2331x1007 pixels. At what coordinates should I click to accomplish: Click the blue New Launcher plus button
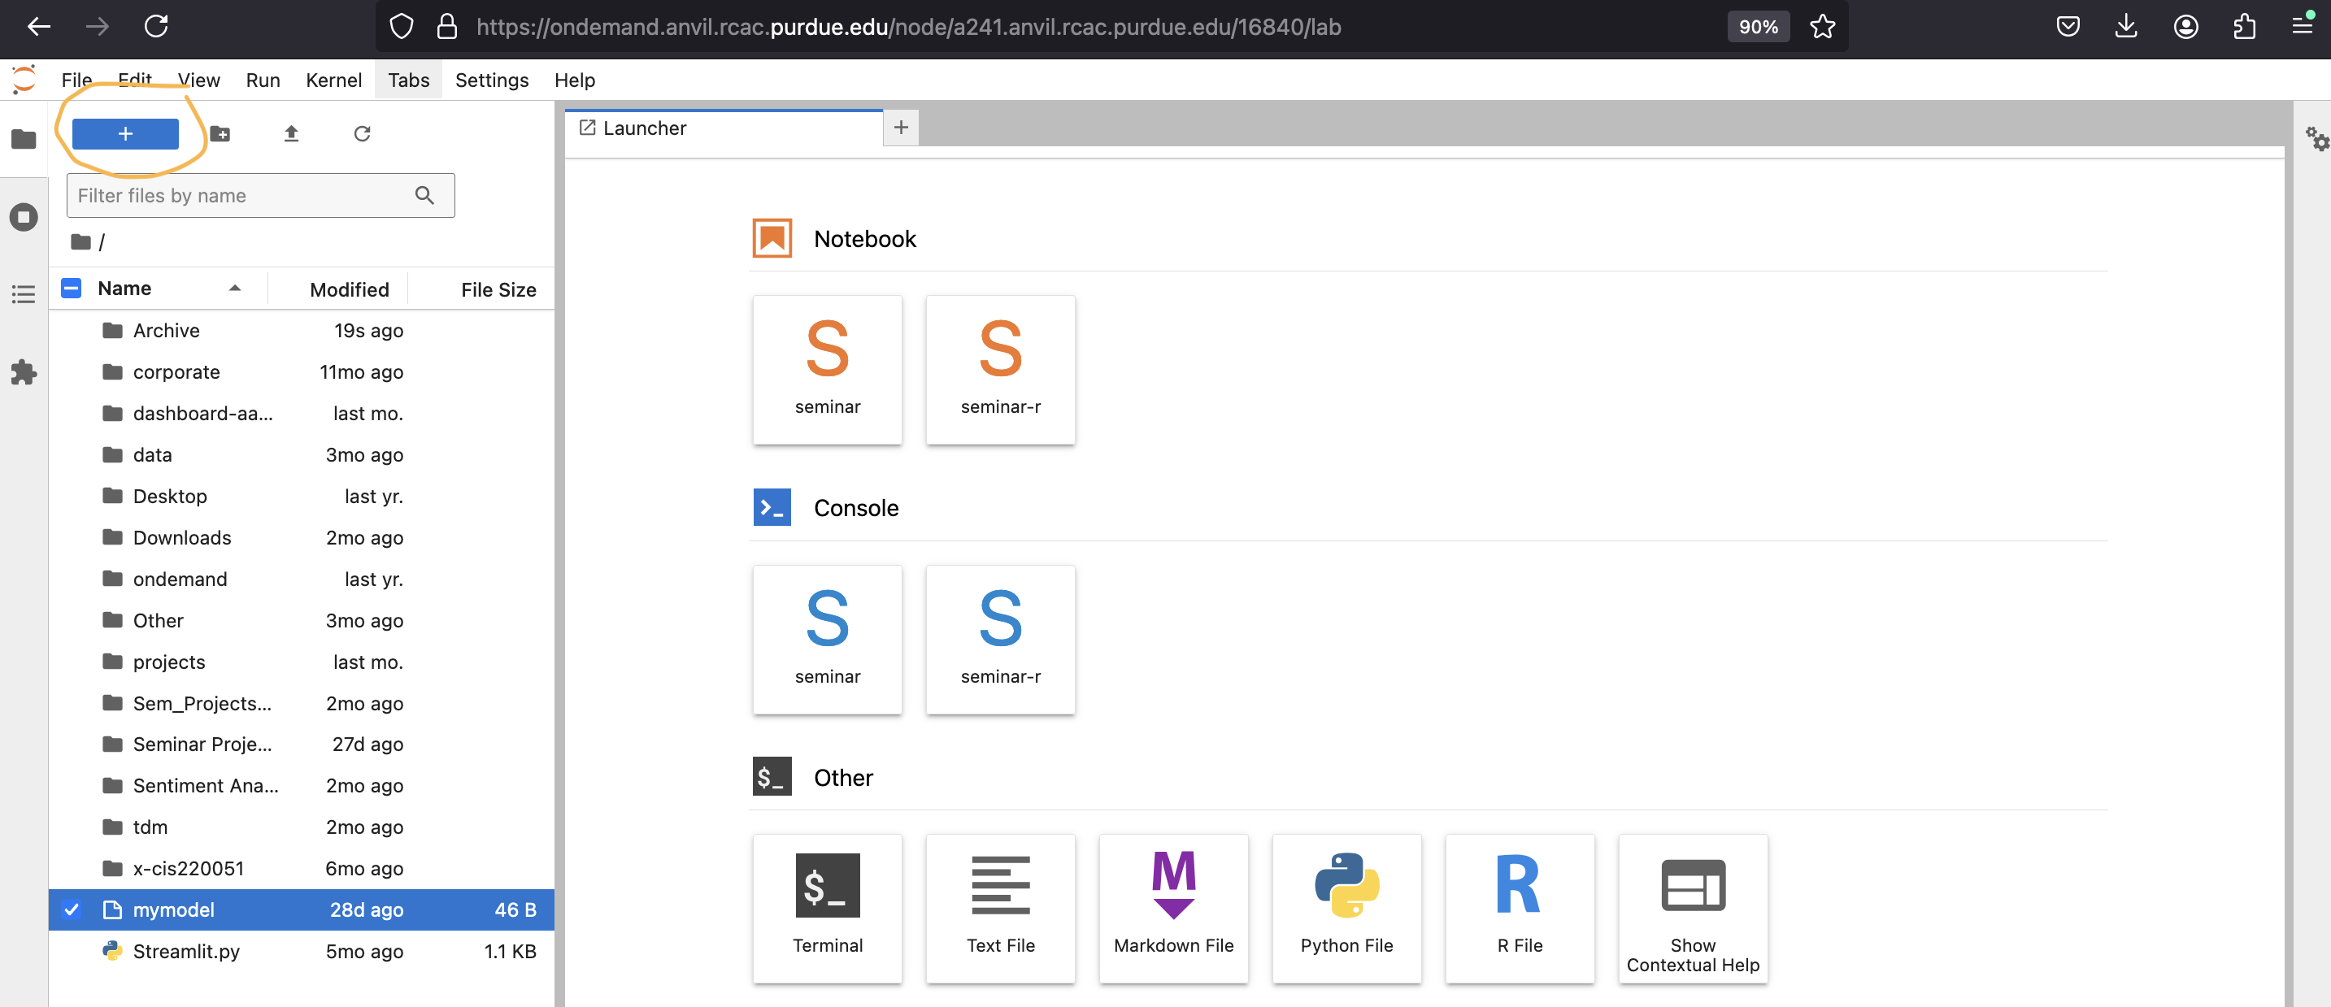(125, 134)
